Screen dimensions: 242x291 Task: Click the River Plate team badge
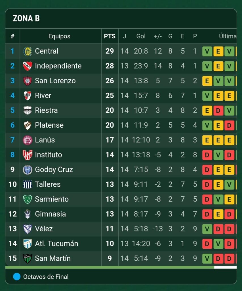point(28,96)
